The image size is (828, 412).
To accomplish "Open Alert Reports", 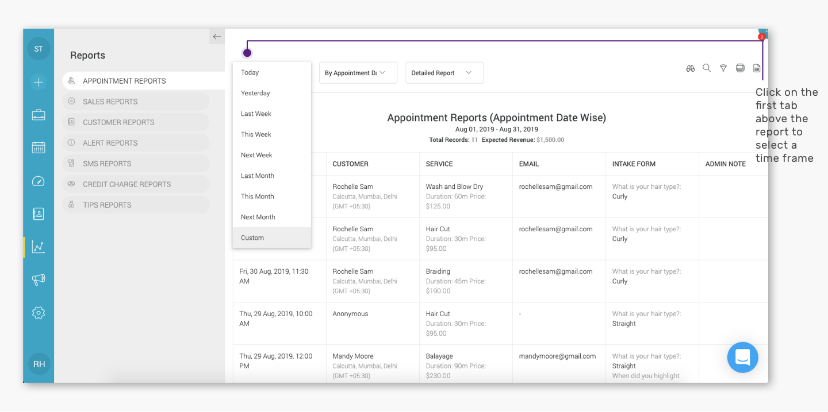I will (136, 143).
